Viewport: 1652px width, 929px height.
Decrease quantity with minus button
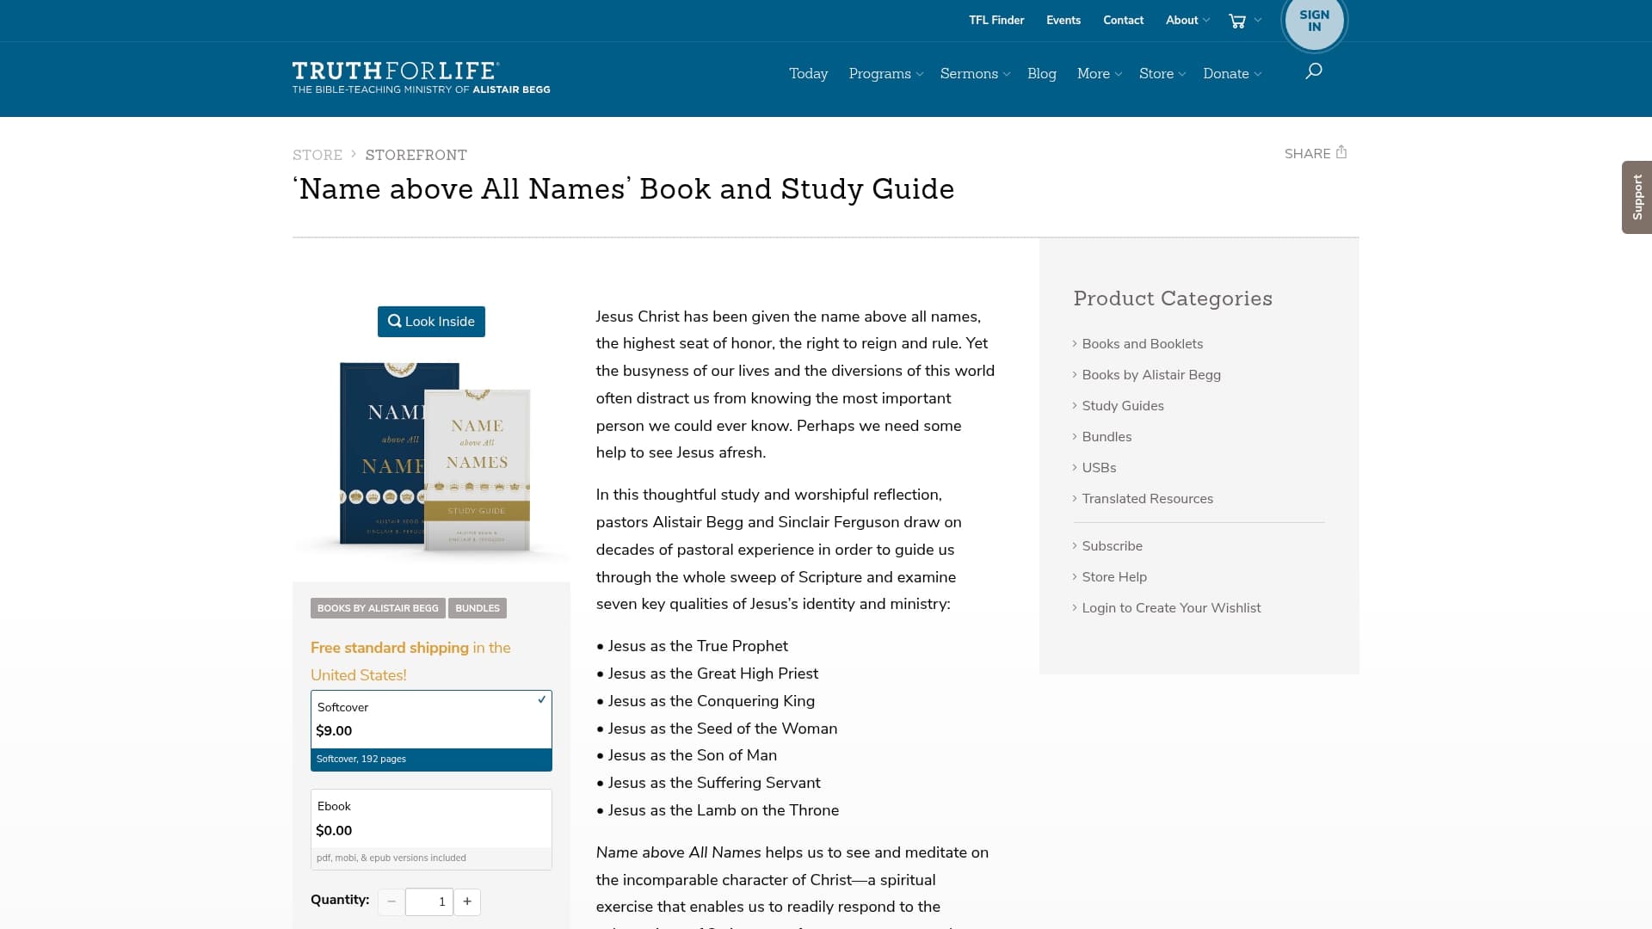(x=391, y=901)
